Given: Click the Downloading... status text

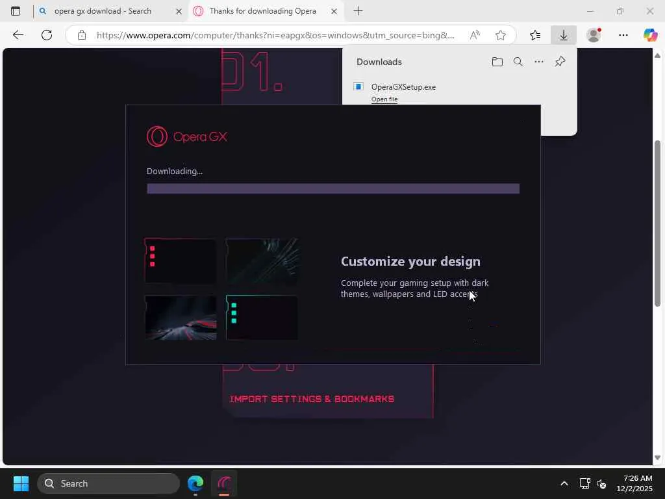Looking at the screenshot, I should (175, 171).
